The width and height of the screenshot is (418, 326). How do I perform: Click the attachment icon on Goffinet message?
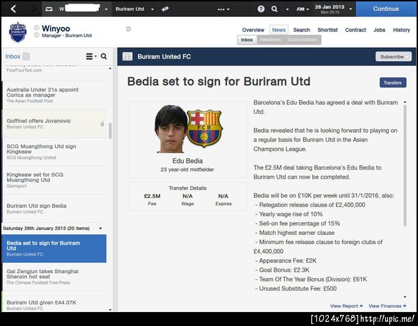[102, 124]
